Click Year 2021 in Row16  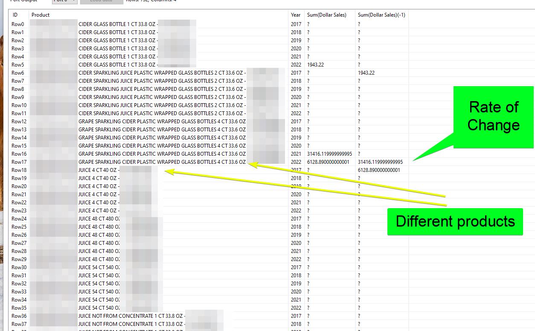296,154
